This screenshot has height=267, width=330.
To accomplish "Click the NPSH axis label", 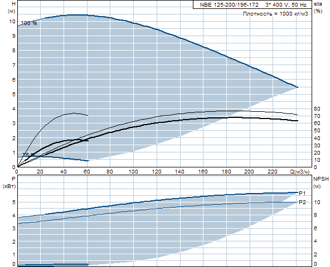I will tap(321, 179).
